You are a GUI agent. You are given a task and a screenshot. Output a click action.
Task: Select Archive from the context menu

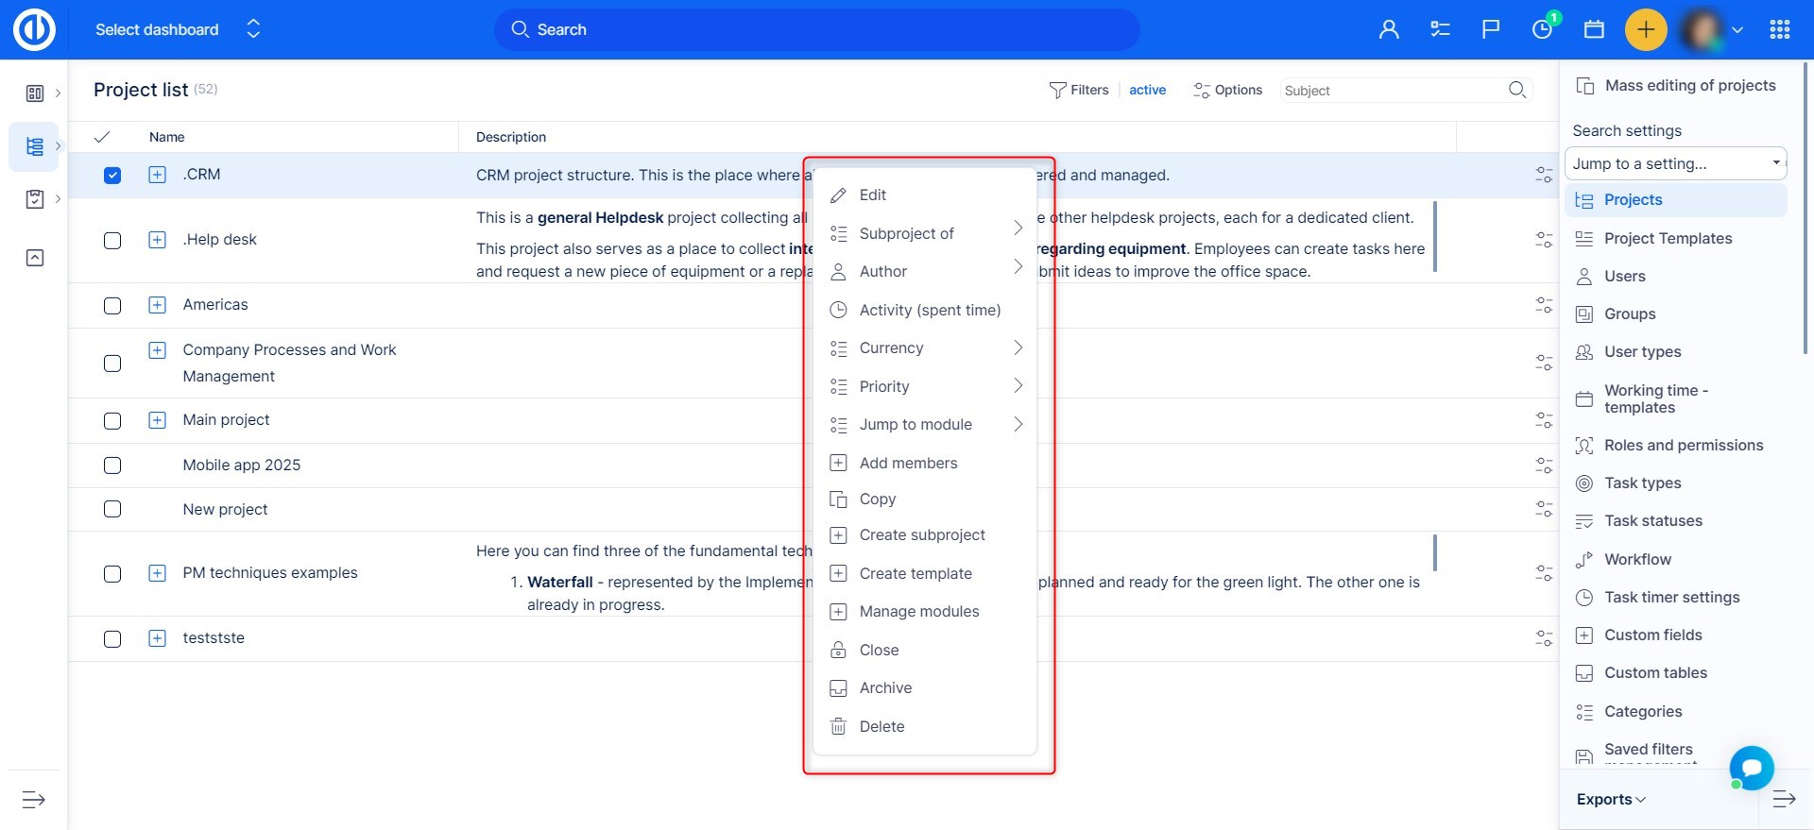885,688
